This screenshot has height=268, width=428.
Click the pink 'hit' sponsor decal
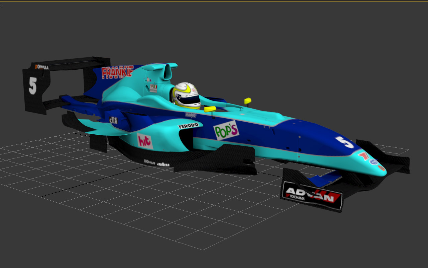pyautogui.click(x=145, y=141)
